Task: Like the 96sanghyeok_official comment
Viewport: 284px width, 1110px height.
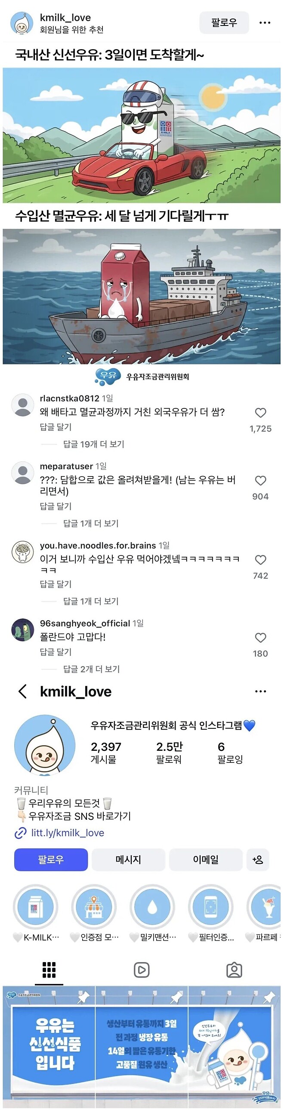Action: 260,637
